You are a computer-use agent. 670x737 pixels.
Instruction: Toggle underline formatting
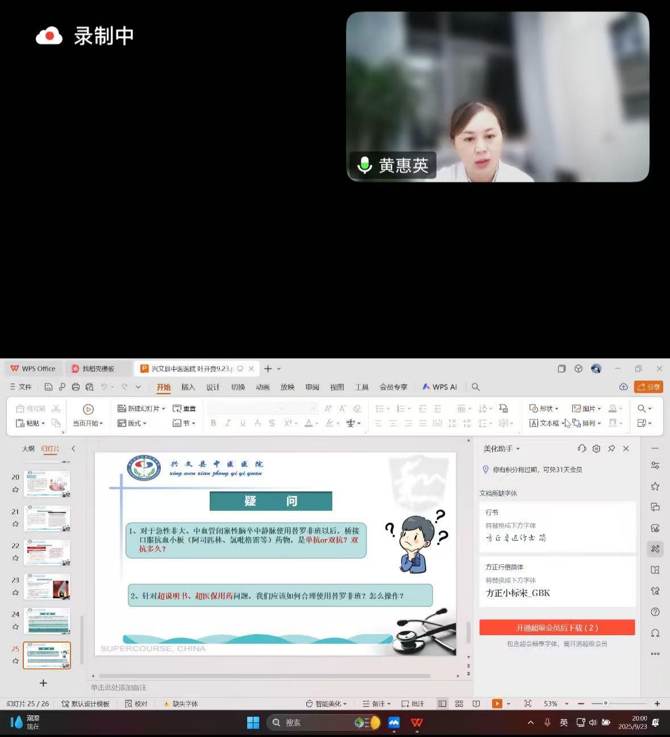[x=243, y=423]
